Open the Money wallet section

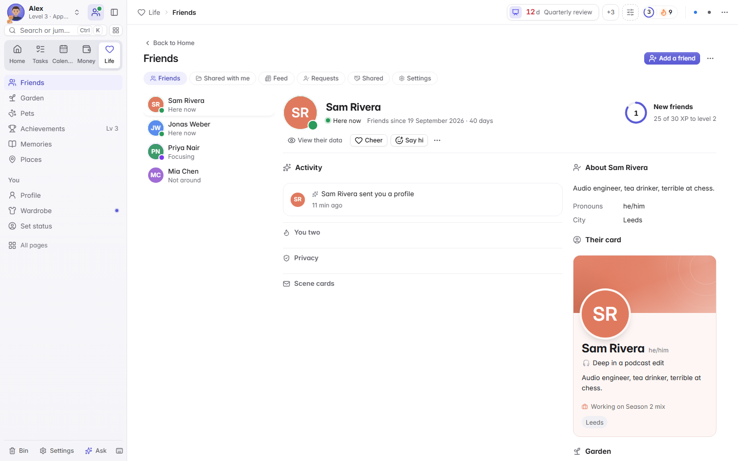click(x=86, y=55)
